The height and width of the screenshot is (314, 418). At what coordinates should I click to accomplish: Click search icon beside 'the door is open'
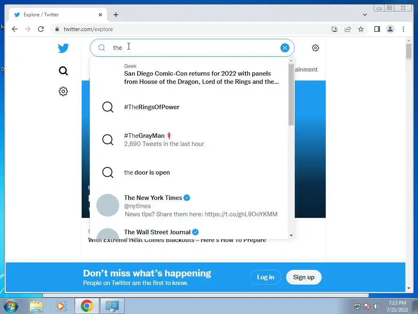(x=108, y=173)
